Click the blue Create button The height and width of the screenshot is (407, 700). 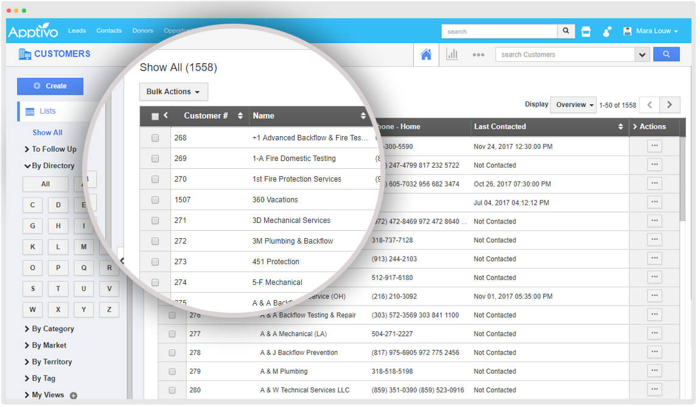pyautogui.click(x=50, y=86)
